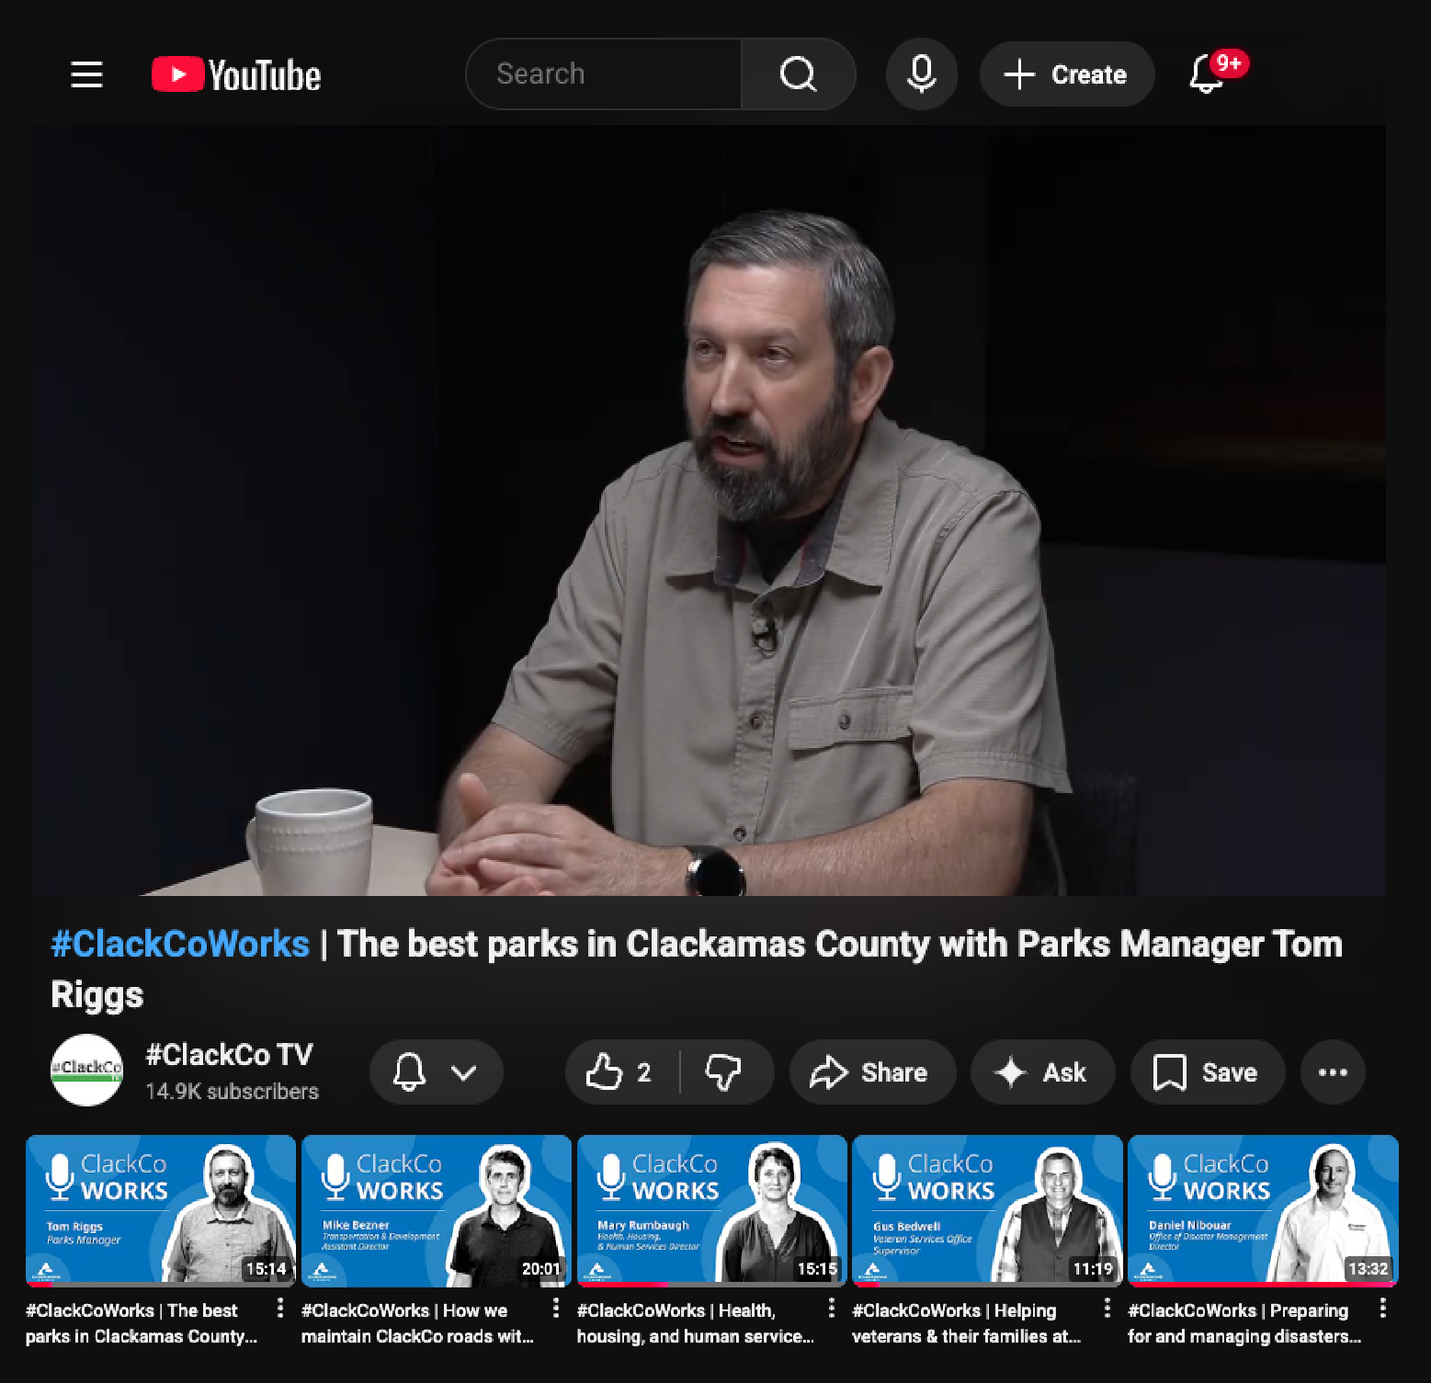Toggle subscription notifications bell
This screenshot has width=1431, height=1383.
coord(413,1071)
